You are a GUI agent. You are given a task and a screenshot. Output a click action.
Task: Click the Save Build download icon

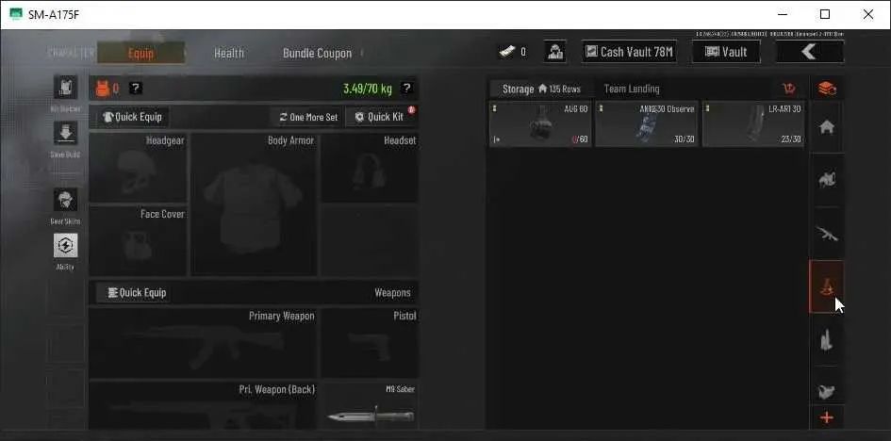65,133
